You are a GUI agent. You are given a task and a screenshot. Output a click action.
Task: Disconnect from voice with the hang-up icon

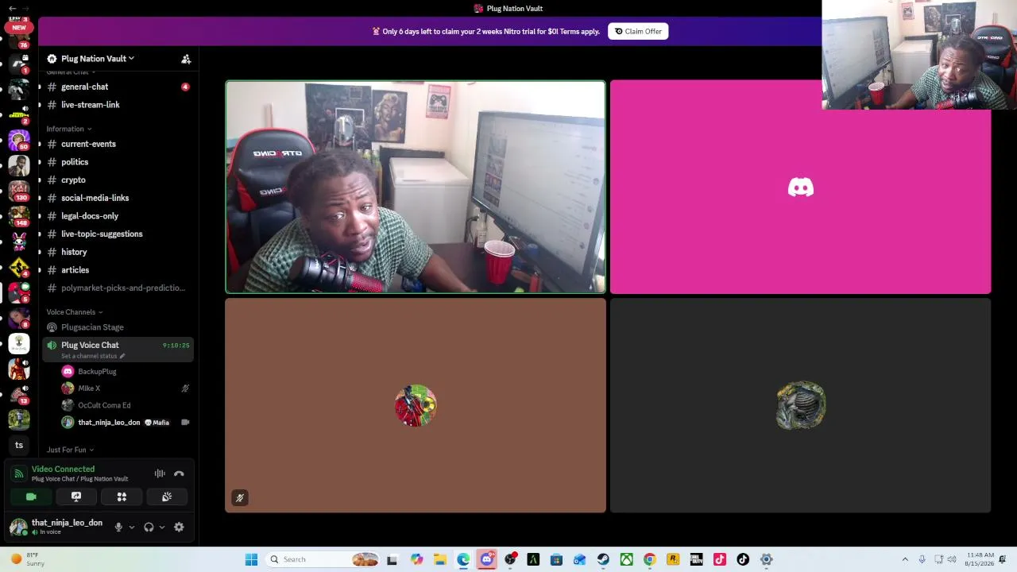179,473
